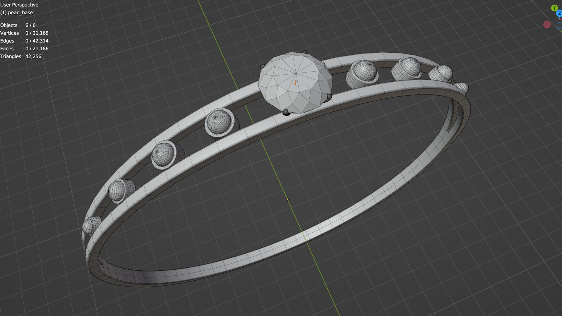Viewport: 562px width, 316px height.
Task: Select the prong at gemstone's bottom corner
Action: tap(286, 112)
